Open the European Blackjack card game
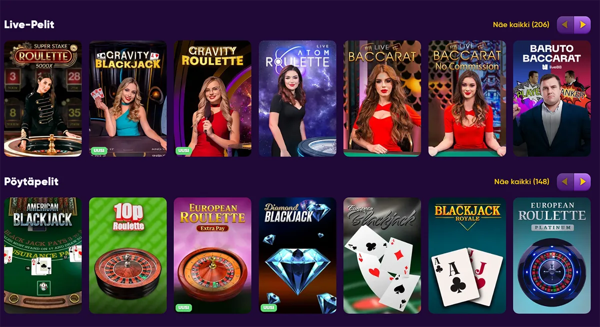This screenshot has width=600, height=327. tap(382, 255)
